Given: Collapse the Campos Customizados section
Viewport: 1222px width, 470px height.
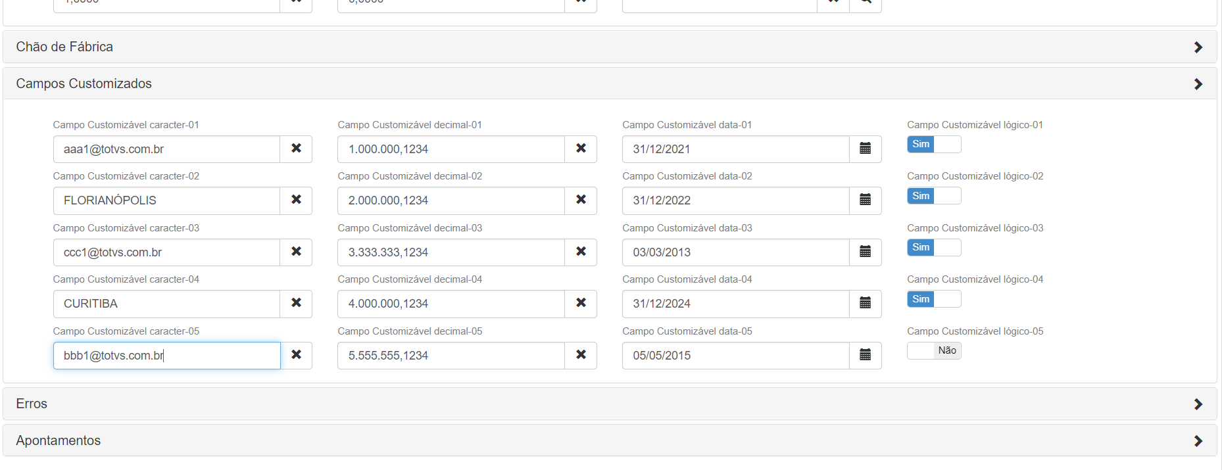Looking at the screenshot, I should [x=1198, y=84].
